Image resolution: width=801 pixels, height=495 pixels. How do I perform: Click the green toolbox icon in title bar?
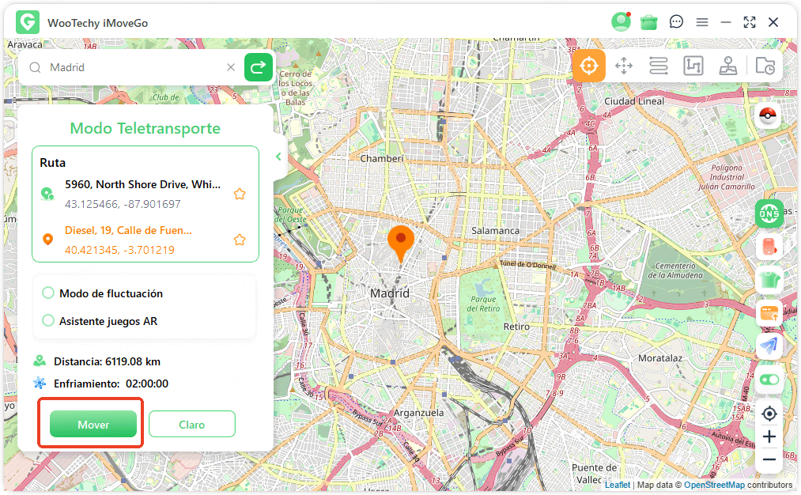(x=649, y=22)
